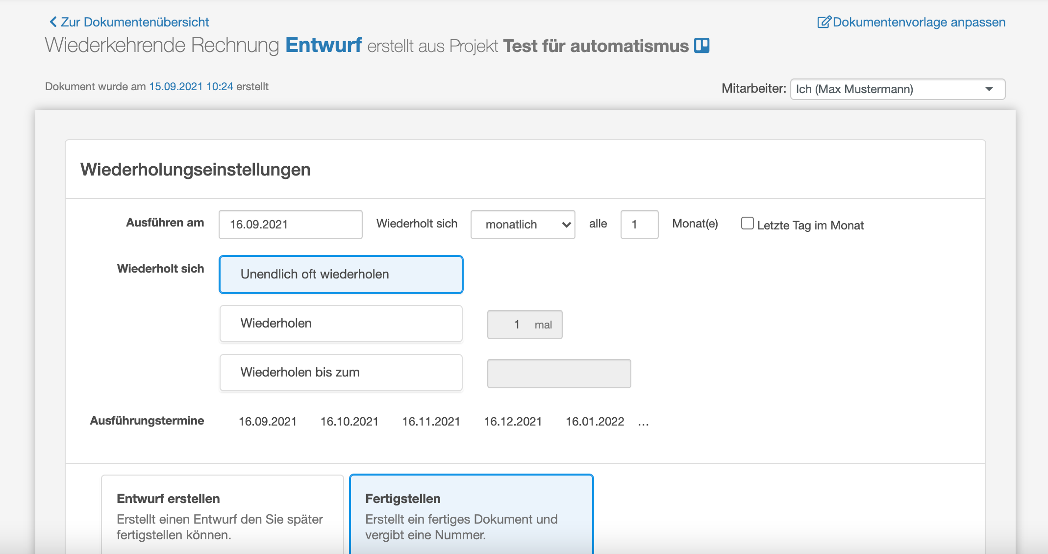Click the project name Test für automatismus
This screenshot has height=554, width=1048.
click(x=596, y=46)
